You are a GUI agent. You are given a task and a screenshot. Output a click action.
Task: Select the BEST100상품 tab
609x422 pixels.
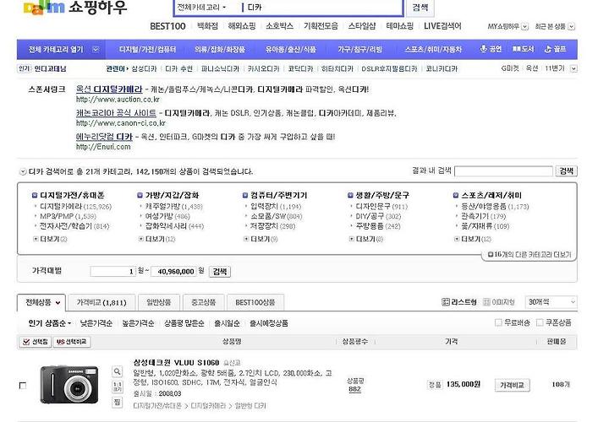point(255,302)
